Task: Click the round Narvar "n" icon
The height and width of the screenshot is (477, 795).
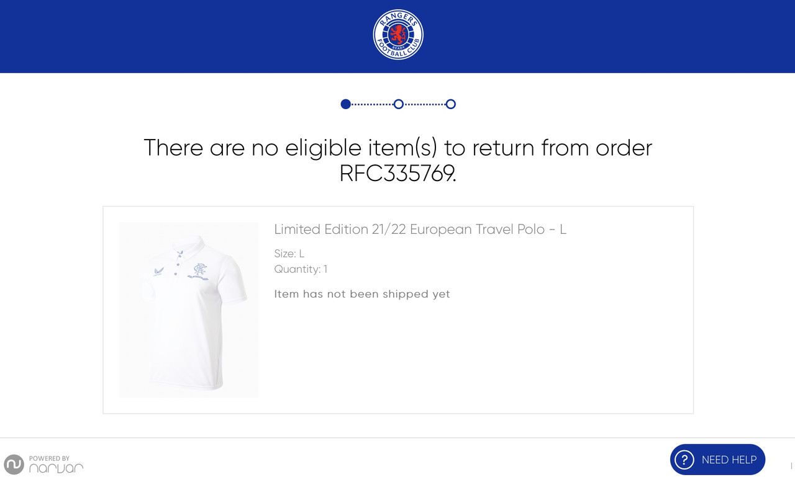Action: [14, 465]
